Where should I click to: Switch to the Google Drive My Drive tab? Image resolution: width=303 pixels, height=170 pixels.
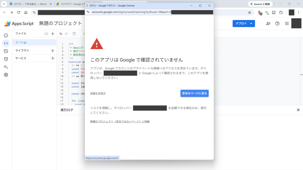pyautogui.click(x=71, y=4)
